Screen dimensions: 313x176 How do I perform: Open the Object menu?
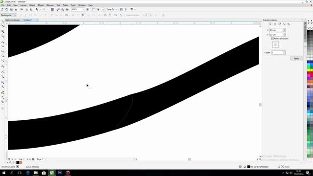coord(32,5)
